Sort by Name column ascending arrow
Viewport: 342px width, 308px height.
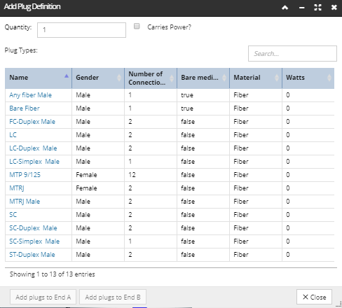pos(67,76)
